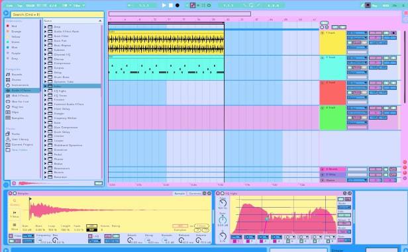Toggle the yellow track's Arm button

pos(393,33)
